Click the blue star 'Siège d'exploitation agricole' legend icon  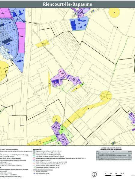pyautogui.click(x=34, y=173)
